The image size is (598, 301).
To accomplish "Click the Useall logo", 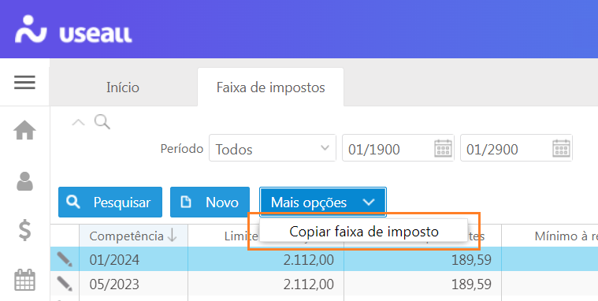I will [73, 29].
